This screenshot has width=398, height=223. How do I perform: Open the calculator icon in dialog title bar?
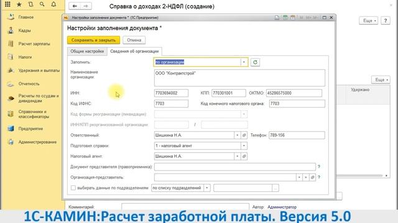285,18
